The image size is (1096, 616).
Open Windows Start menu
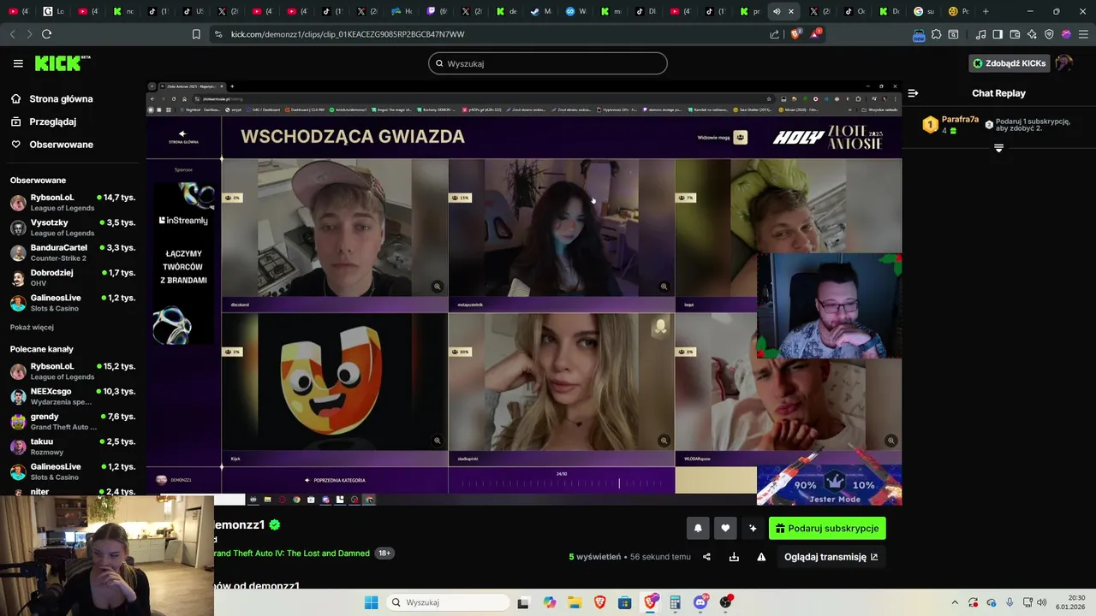[371, 602]
